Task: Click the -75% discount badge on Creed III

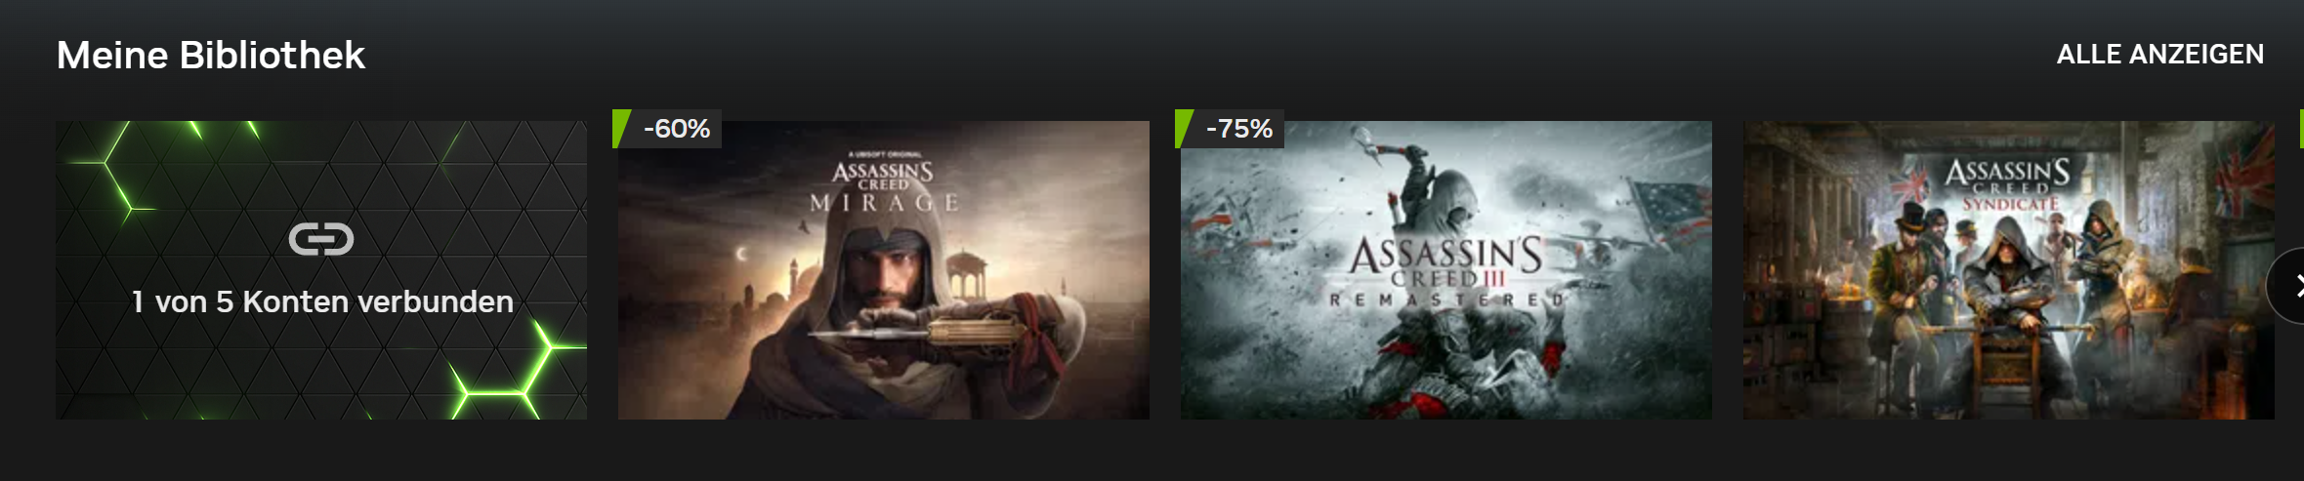Action: (1238, 129)
